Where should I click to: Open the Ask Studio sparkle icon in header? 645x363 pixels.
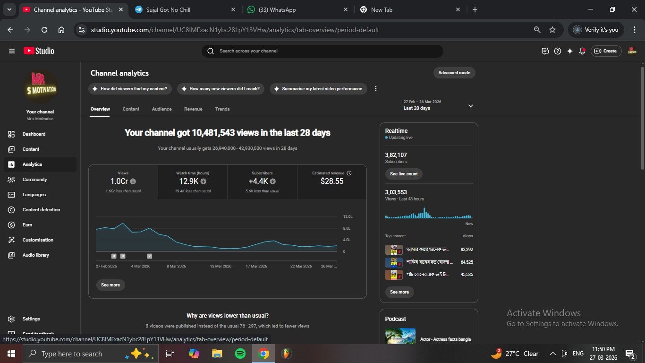pos(570,51)
